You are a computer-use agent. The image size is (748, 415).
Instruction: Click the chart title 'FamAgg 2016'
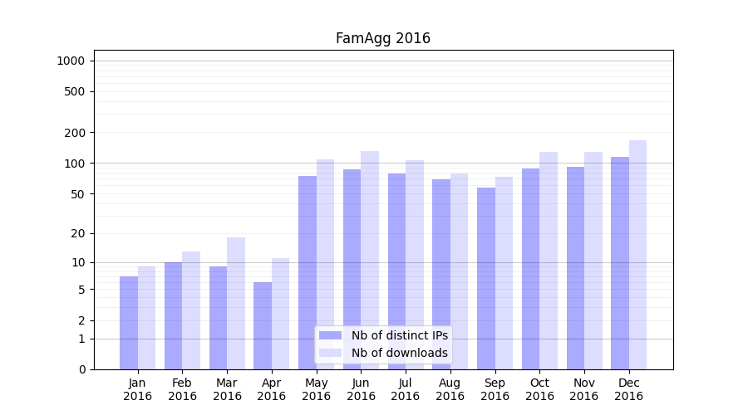[x=382, y=38]
